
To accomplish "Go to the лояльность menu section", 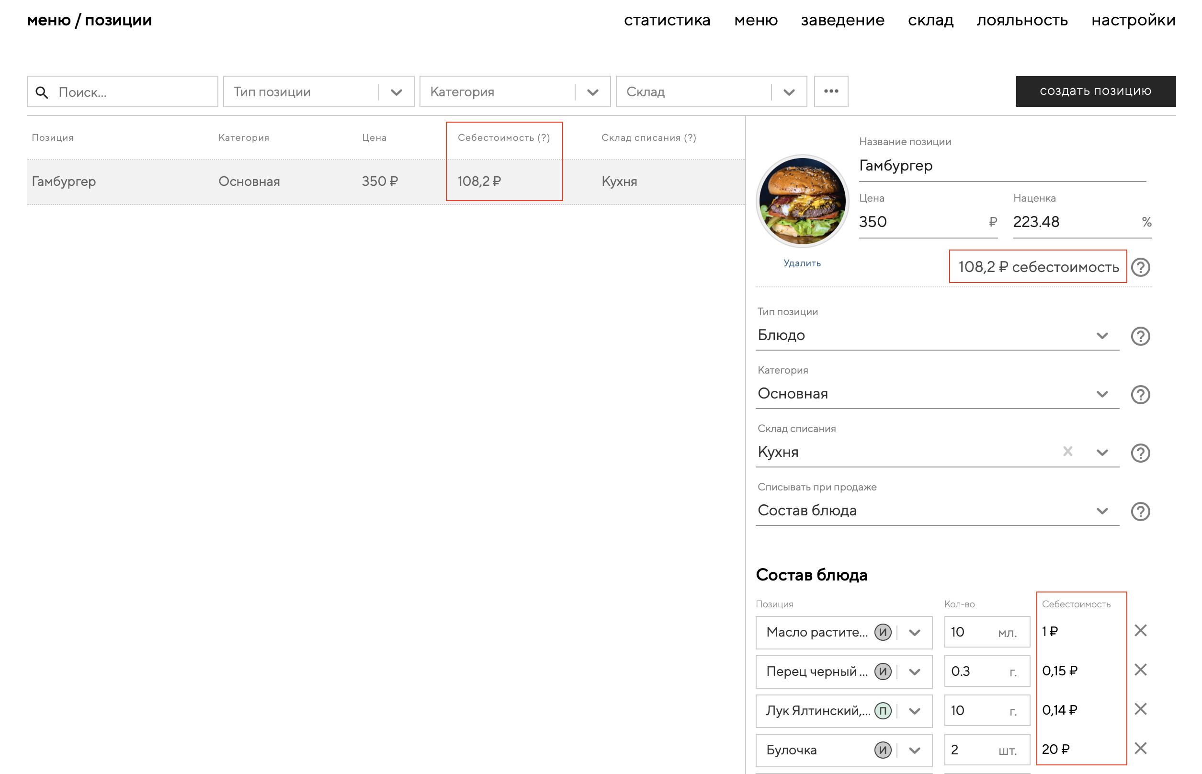I will tap(1021, 20).
